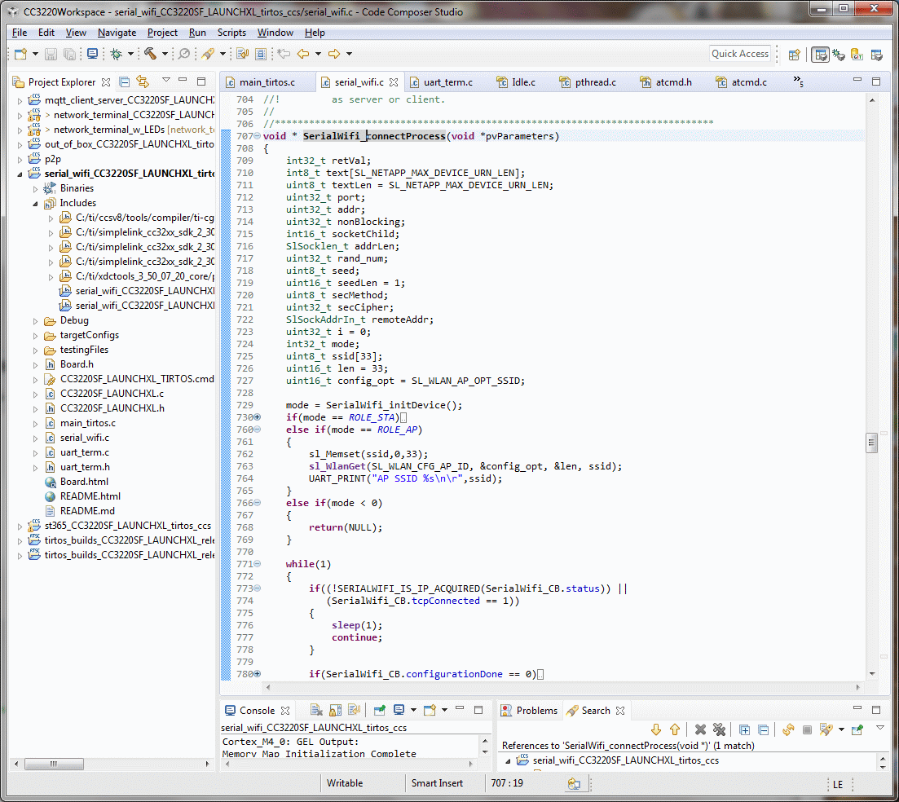The width and height of the screenshot is (899, 802).
Task: Click the Clear Console icon
Action: click(318, 710)
